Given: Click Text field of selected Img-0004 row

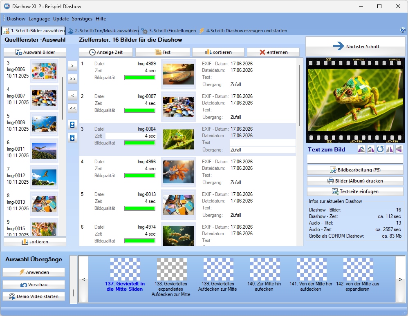Looking at the screenshot, I should (x=262, y=142).
